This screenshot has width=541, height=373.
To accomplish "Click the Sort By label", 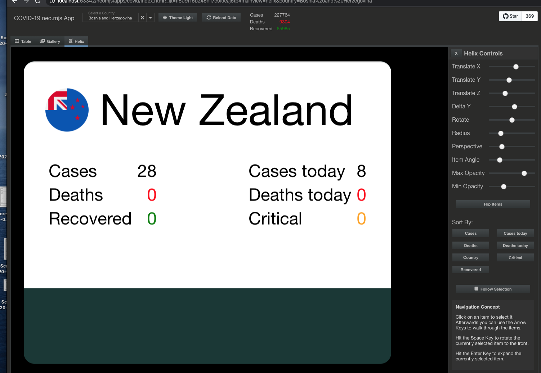I will (x=462, y=223).
